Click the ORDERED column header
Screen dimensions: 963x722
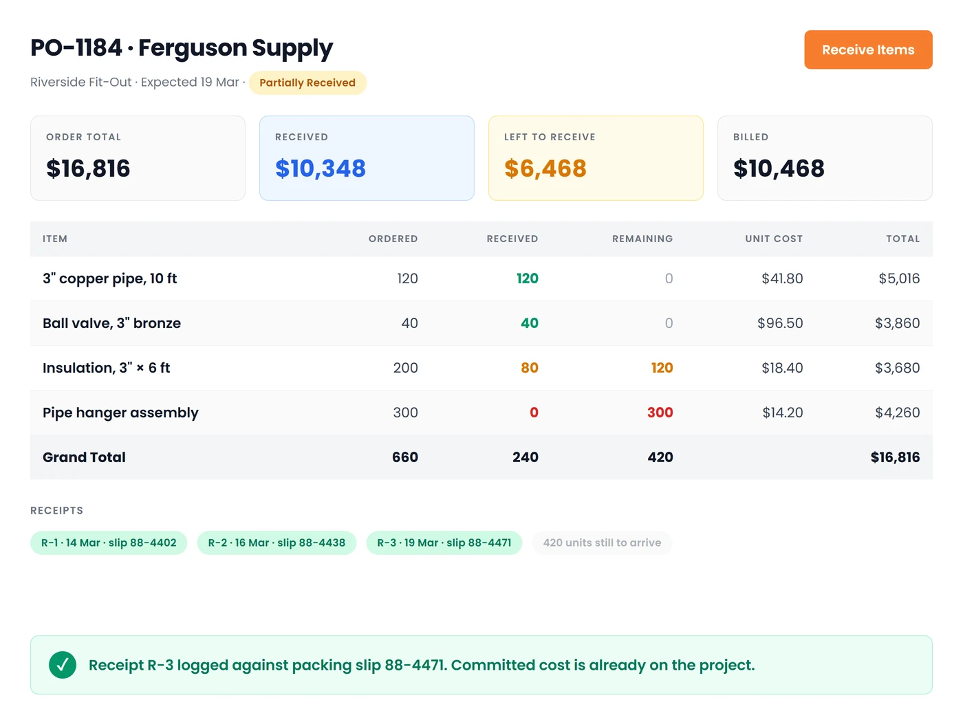click(x=393, y=239)
